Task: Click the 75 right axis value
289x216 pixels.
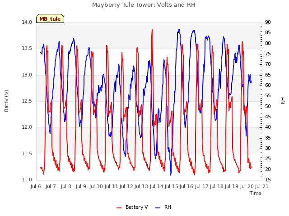Action: pyautogui.click(x=268, y=54)
